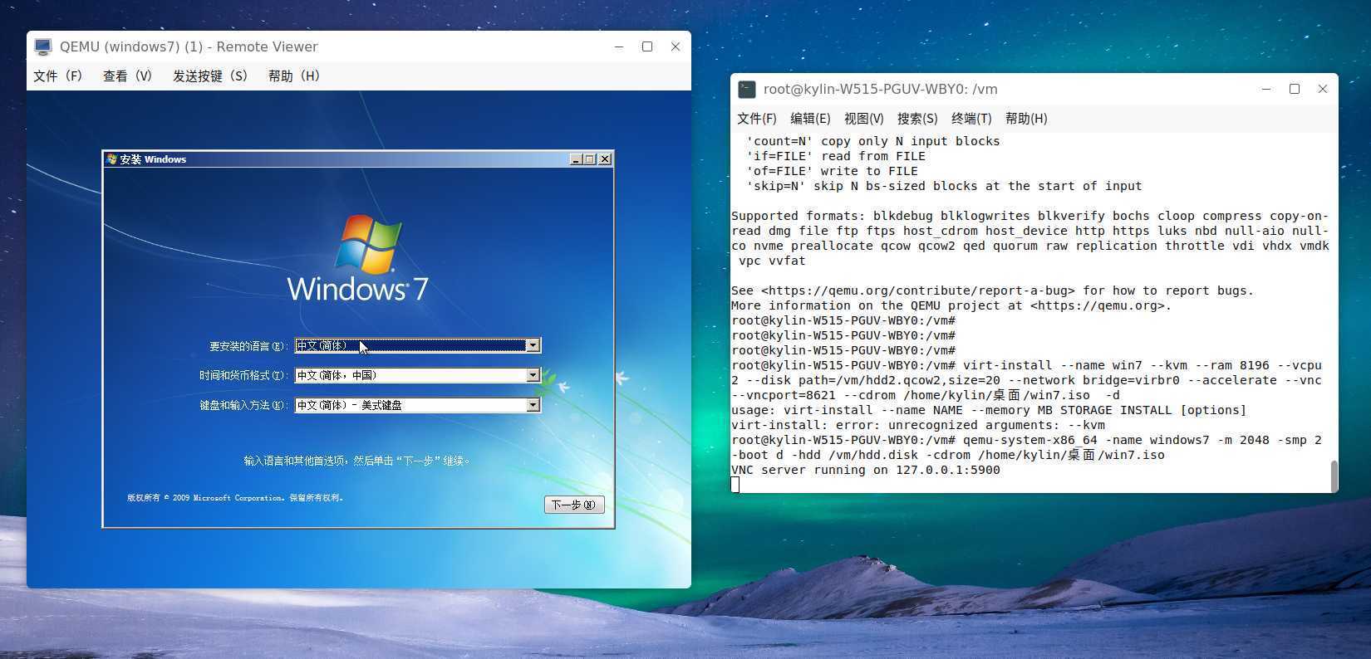1371x659 pixels.
Task: Maximize the terminal window
Action: point(1295,89)
